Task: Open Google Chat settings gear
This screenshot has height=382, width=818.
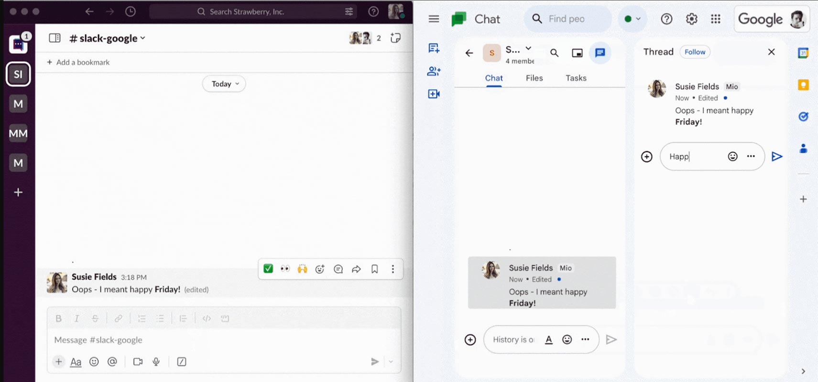Action: click(691, 19)
